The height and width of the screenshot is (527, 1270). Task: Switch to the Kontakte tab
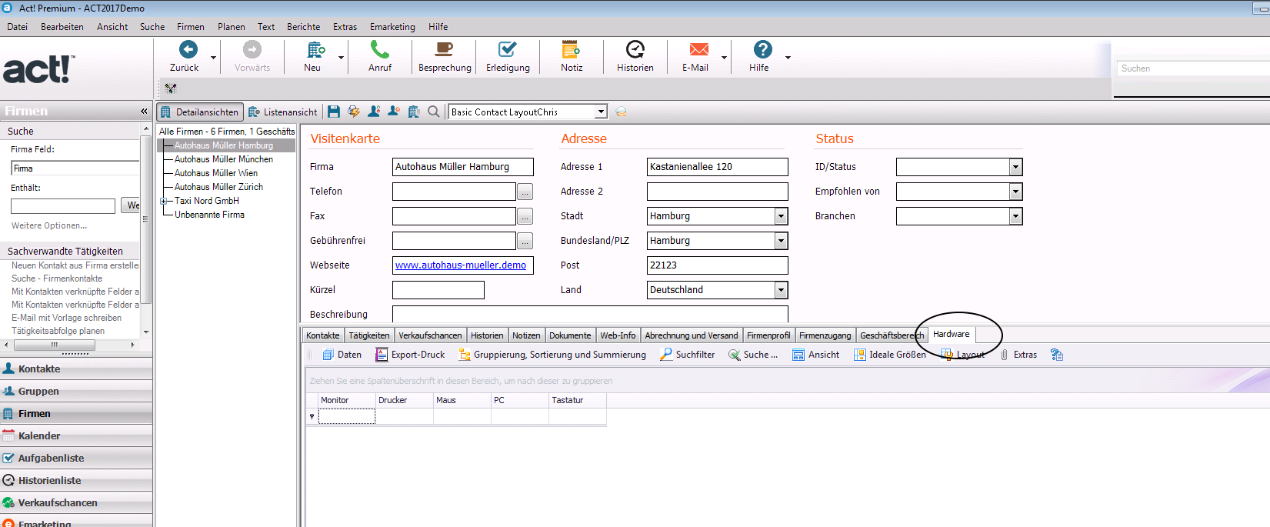click(322, 335)
